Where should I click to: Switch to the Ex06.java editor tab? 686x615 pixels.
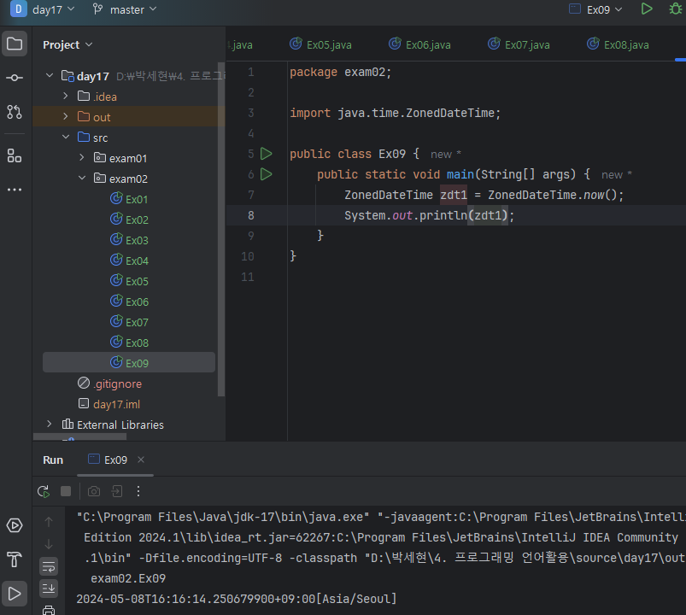pos(419,44)
